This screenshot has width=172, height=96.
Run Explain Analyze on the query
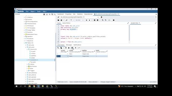[98, 20]
